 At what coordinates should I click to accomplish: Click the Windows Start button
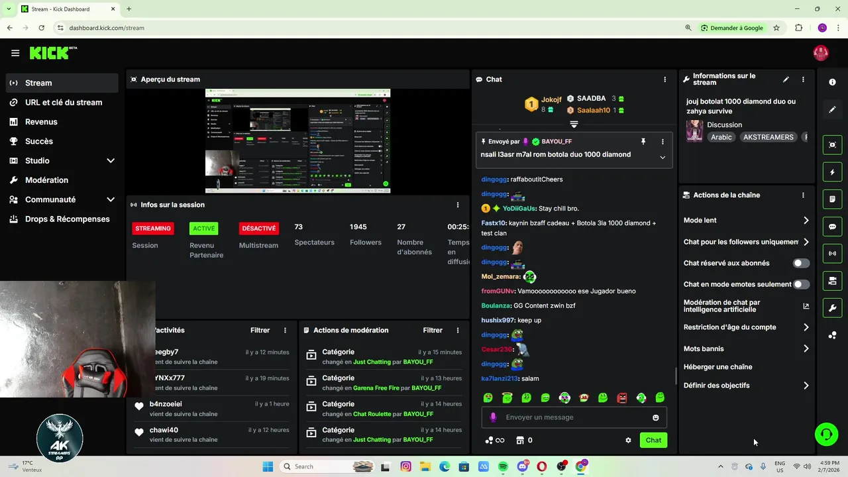(x=268, y=466)
